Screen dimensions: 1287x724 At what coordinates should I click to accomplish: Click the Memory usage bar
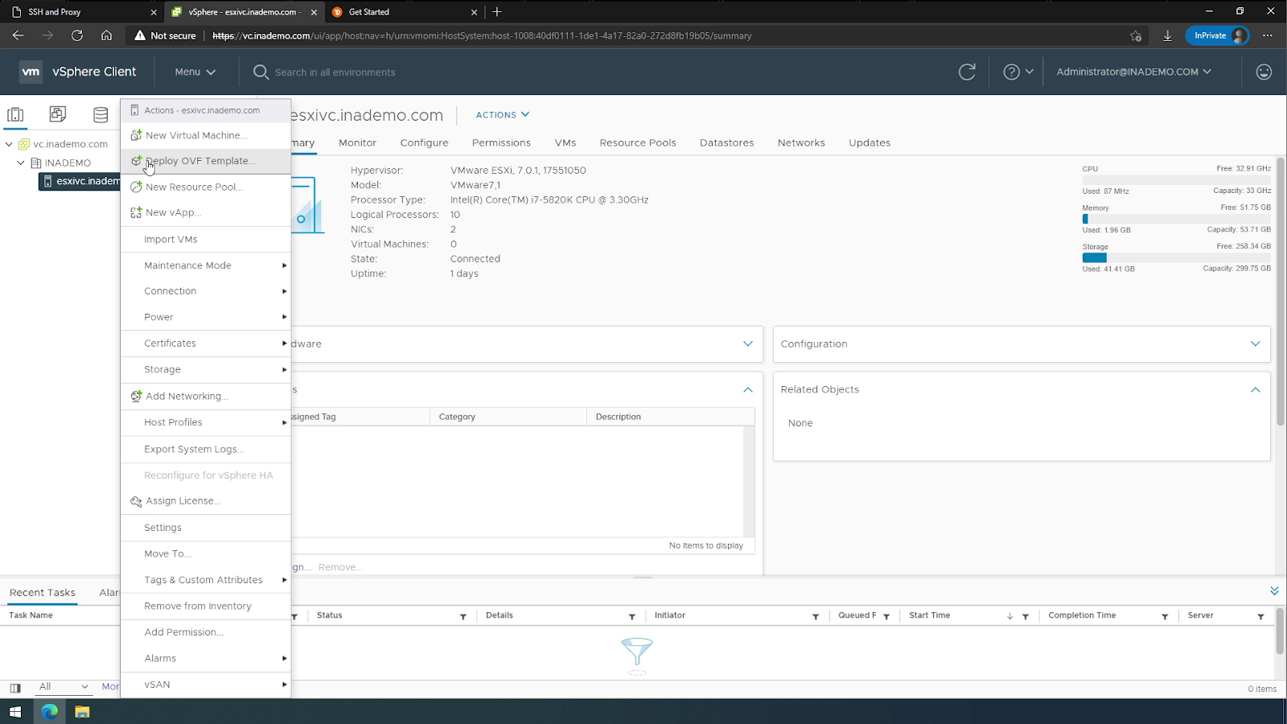[1176, 219]
